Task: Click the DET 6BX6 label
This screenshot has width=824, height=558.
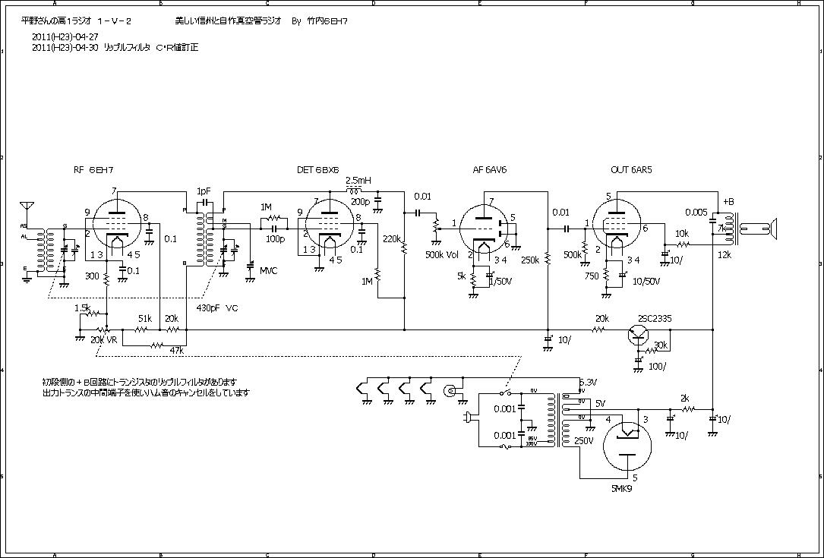Action: click(x=318, y=170)
